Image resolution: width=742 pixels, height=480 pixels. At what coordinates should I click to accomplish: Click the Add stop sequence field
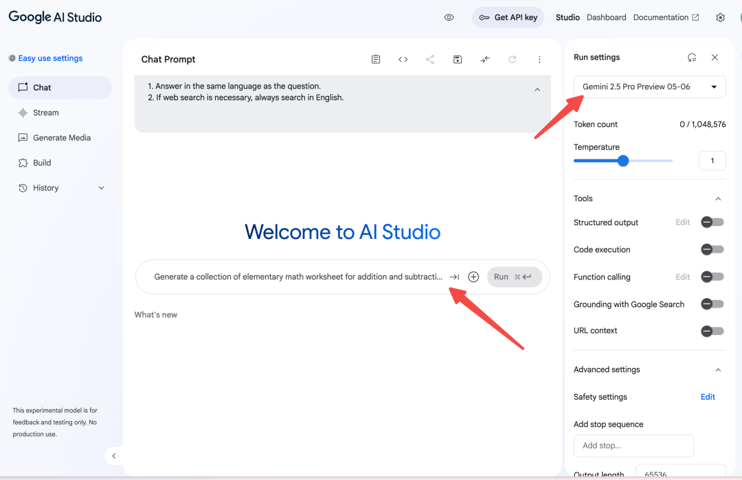[x=633, y=446]
